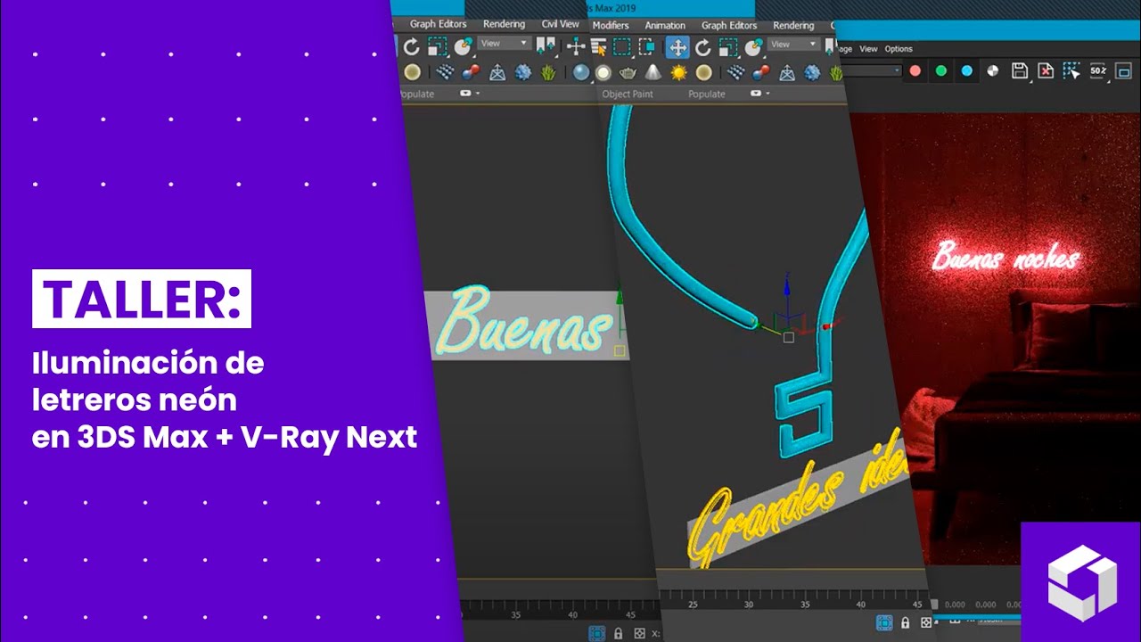Toggle isolate selection icon in Grandes status bar
The image size is (1141, 642).
pyautogui.click(x=884, y=622)
